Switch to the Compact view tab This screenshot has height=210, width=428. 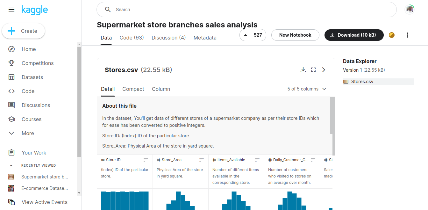pyautogui.click(x=133, y=89)
